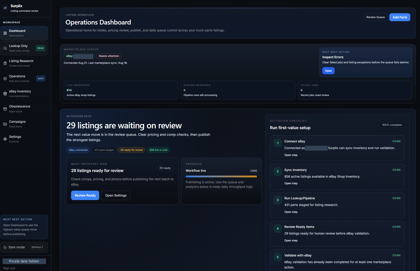
Task: Click Open step under Run Lookup/Pipeline
Action: tap(291, 212)
